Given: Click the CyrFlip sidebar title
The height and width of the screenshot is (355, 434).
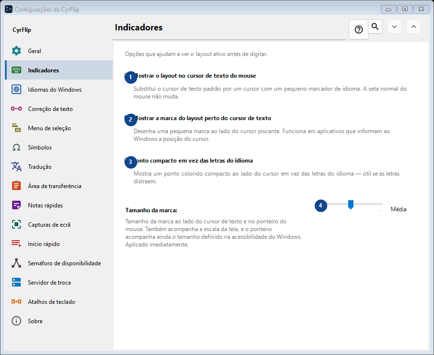Looking at the screenshot, I should coord(22,30).
